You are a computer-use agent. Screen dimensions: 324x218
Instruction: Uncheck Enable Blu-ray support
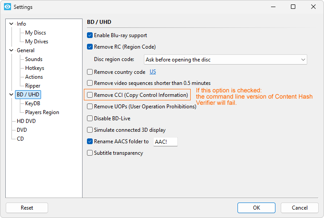coord(90,35)
